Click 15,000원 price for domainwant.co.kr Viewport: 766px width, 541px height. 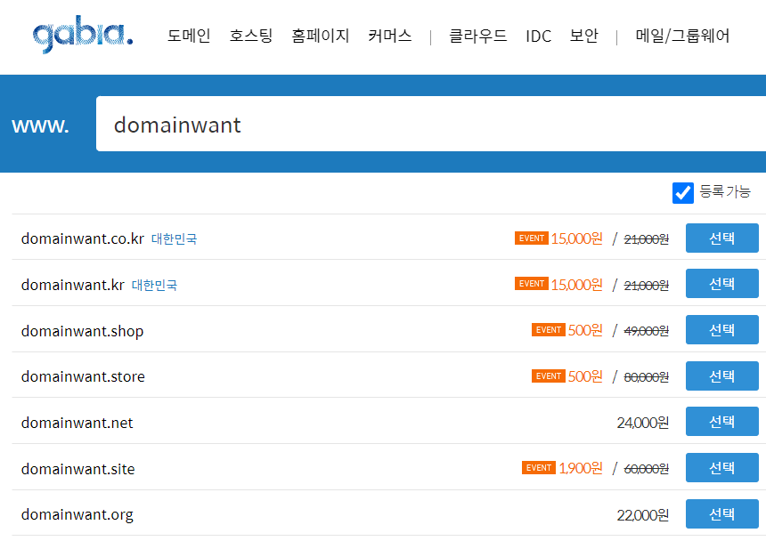(577, 238)
